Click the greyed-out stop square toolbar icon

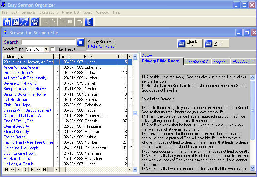point(70,21)
